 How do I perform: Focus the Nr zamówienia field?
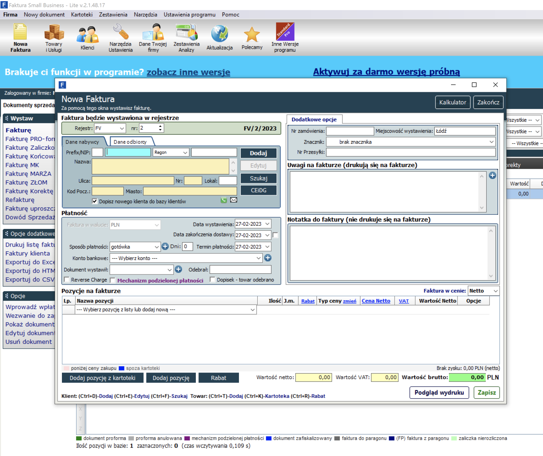click(x=350, y=131)
